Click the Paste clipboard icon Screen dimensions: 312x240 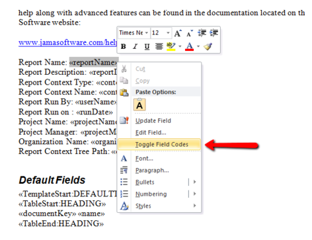point(124,93)
